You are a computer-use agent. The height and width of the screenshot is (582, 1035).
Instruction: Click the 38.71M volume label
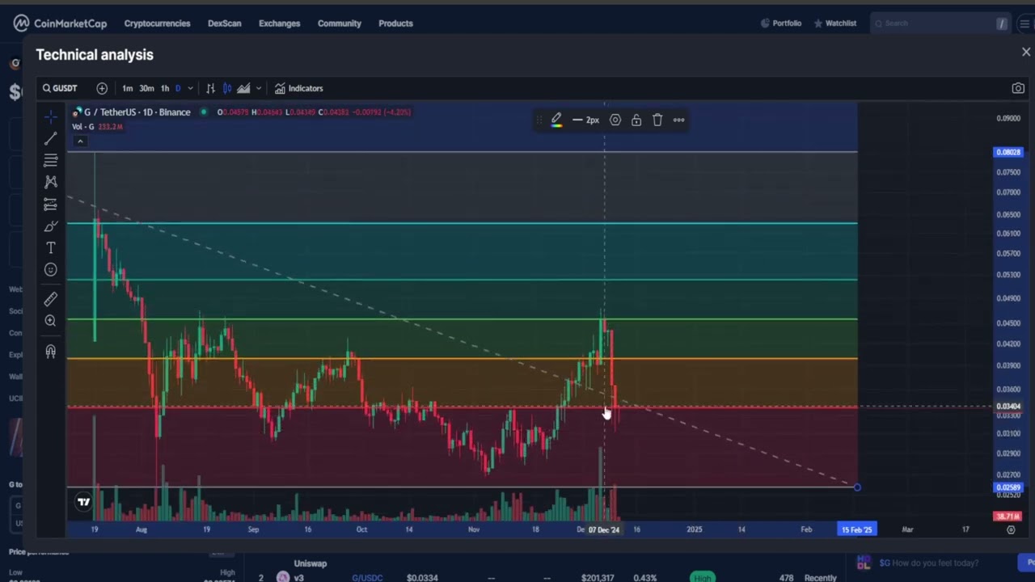tap(1008, 516)
